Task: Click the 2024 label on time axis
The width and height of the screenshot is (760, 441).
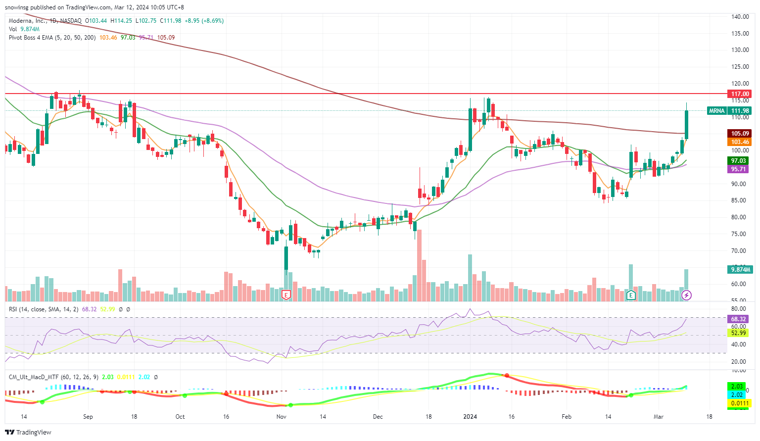Action: [x=470, y=417]
